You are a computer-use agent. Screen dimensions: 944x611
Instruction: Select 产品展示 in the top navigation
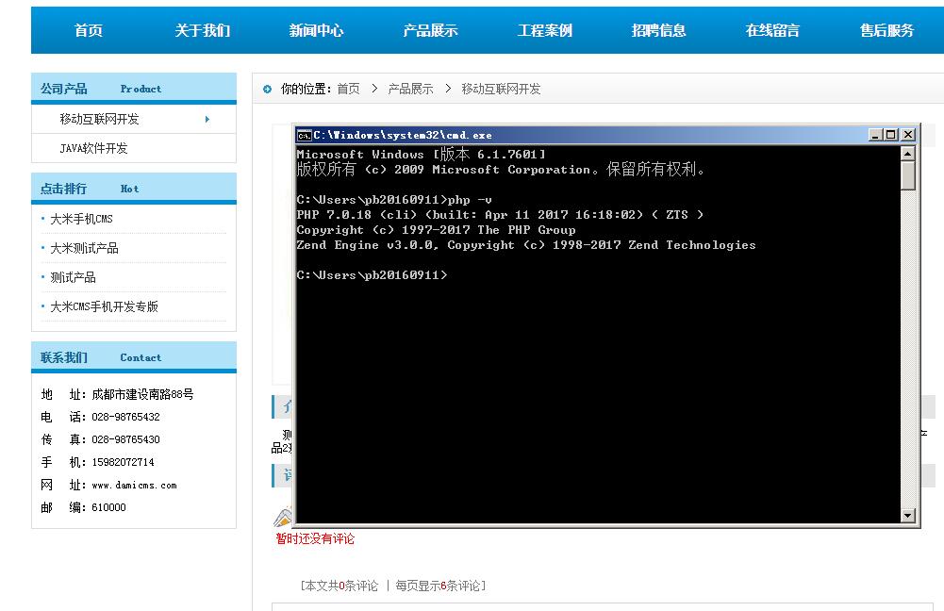[x=430, y=30]
